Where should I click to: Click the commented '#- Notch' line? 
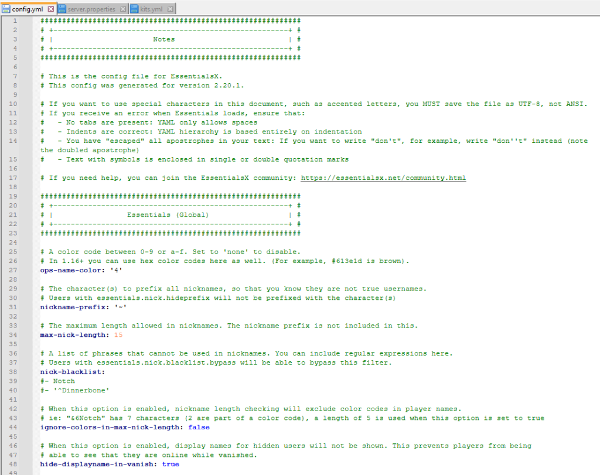click(x=56, y=381)
